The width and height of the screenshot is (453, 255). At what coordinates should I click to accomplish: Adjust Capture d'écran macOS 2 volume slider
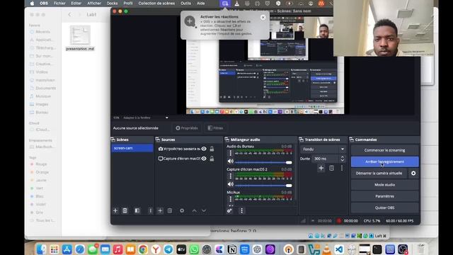coord(263,186)
